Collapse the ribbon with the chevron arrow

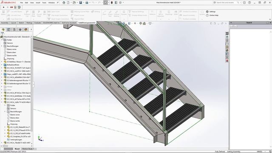(x=270, y=19)
